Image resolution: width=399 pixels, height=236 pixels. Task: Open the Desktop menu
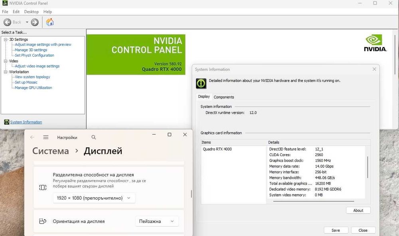pyautogui.click(x=31, y=12)
